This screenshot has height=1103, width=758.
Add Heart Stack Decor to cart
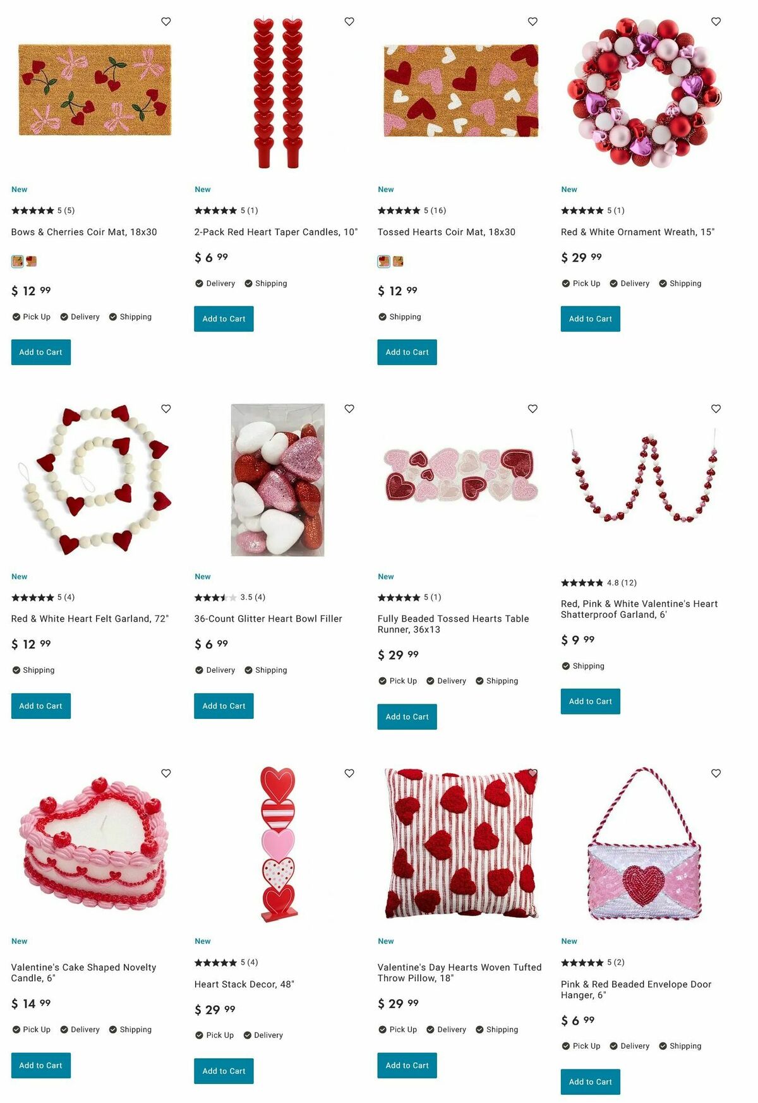point(224,1071)
